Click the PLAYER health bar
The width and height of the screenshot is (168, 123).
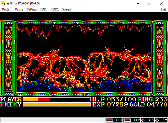click(57, 99)
